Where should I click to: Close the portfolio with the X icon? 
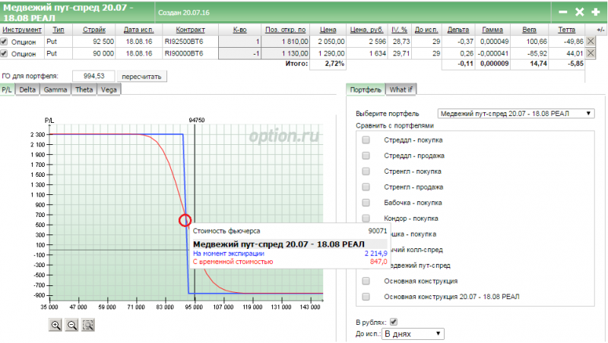pyautogui.click(x=579, y=12)
